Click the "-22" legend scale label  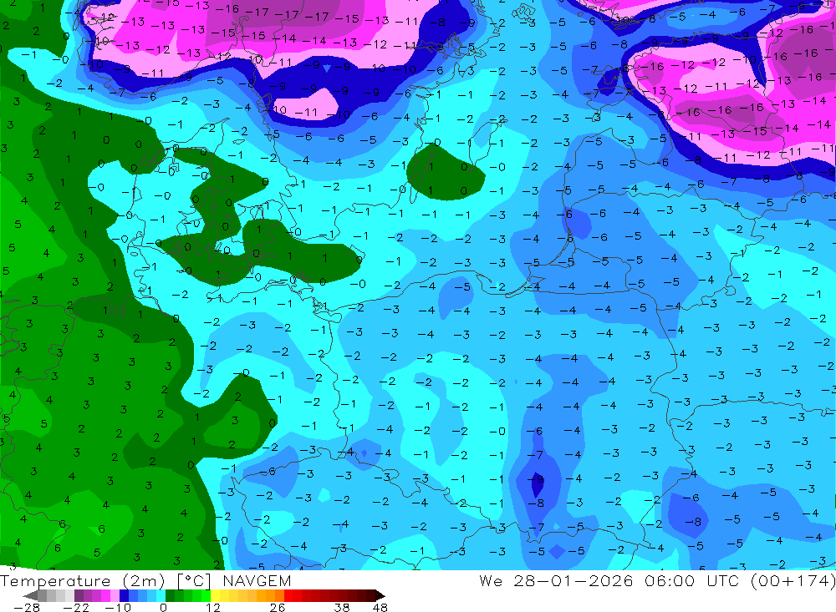pyautogui.click(x=76, y=607)
